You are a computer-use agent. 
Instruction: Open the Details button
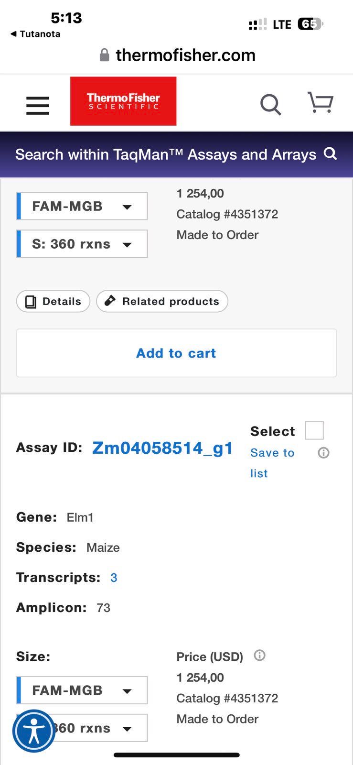(x=53, y=301)
